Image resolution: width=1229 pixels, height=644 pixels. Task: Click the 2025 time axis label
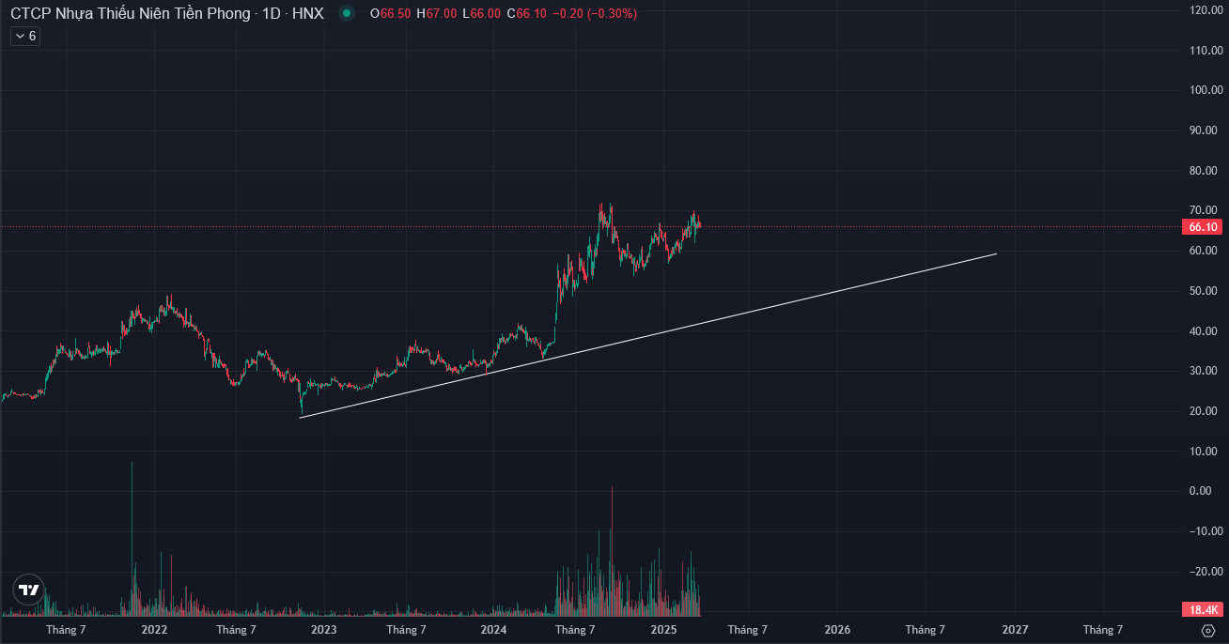click(x=664, y=630)
